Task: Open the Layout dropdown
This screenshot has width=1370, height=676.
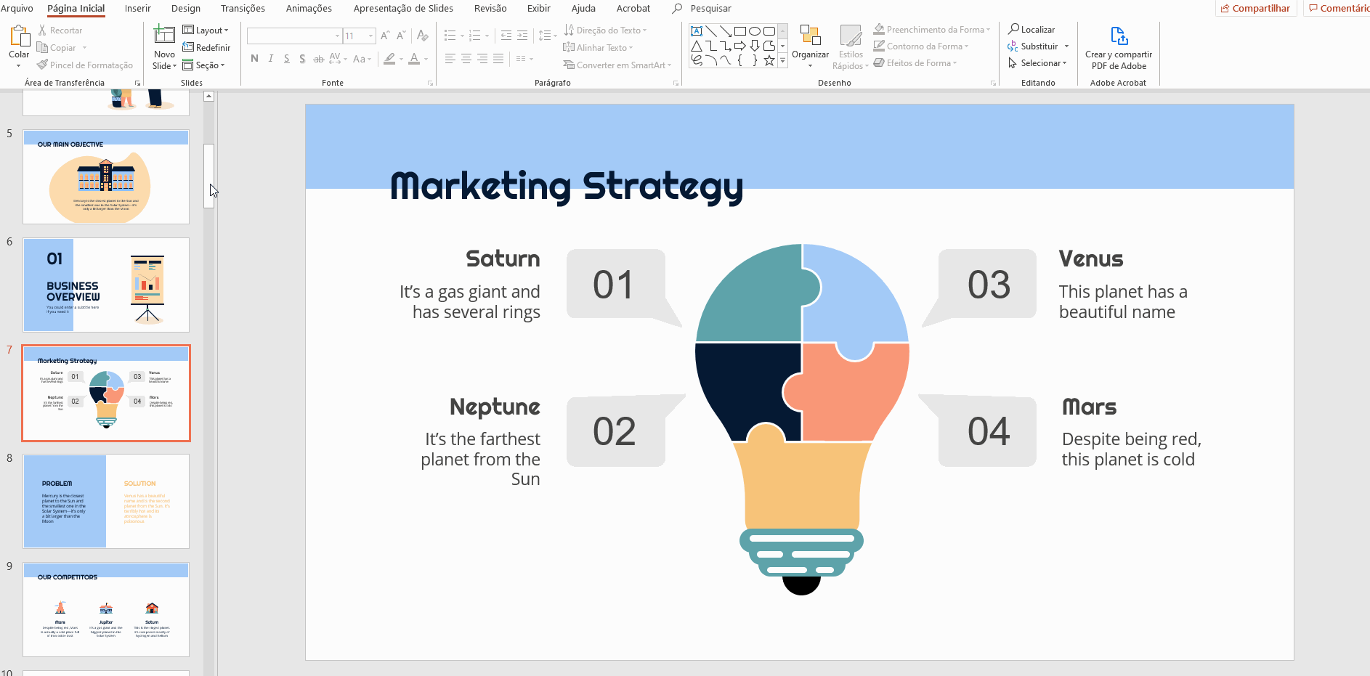Action: [x=206, y=30]
